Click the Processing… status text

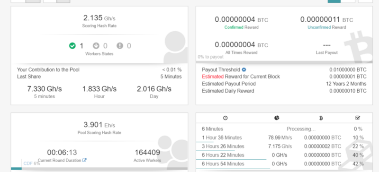301,129
